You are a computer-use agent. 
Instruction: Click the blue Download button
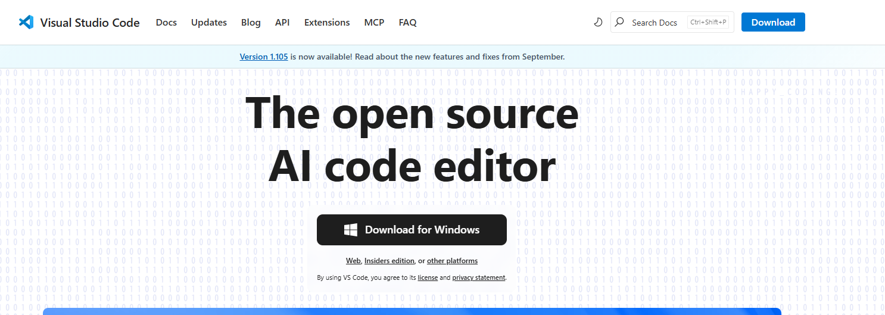click(773, 23)
